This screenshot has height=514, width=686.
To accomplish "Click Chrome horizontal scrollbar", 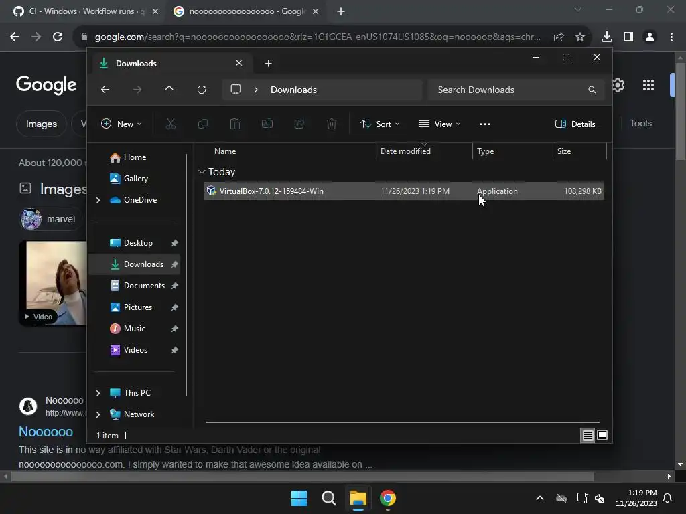I will [302, 477].
